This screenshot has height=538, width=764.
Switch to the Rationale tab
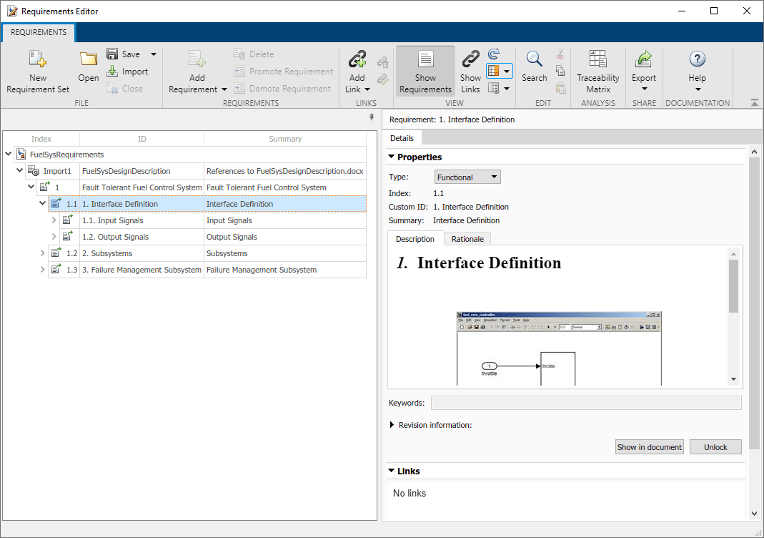click(467, 239)
